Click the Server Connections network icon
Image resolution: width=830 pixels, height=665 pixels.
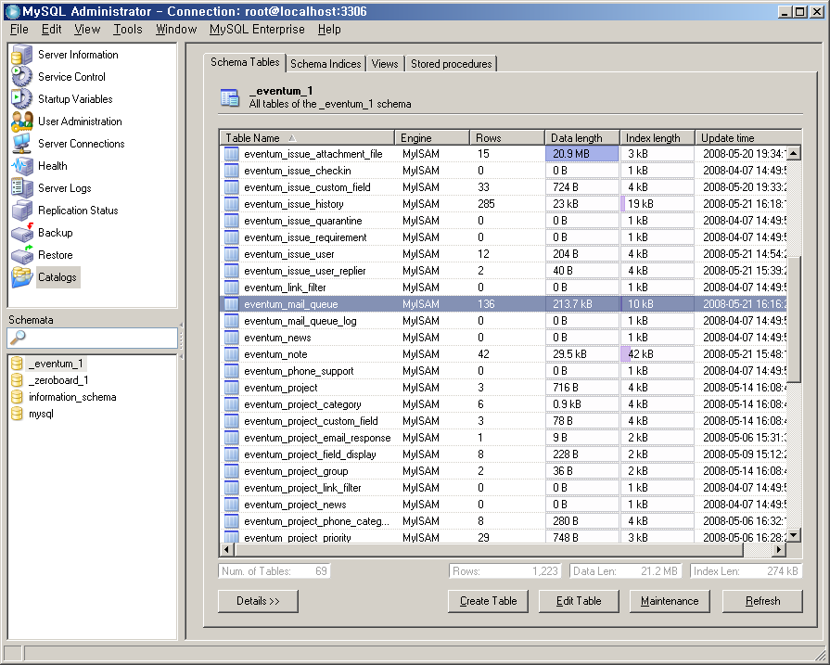(x=21, y=144)
